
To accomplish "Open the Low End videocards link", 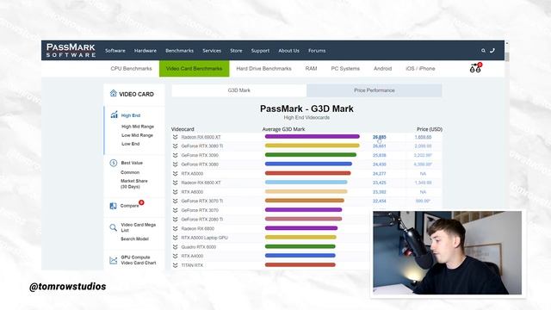I will [x=130, y=144].
